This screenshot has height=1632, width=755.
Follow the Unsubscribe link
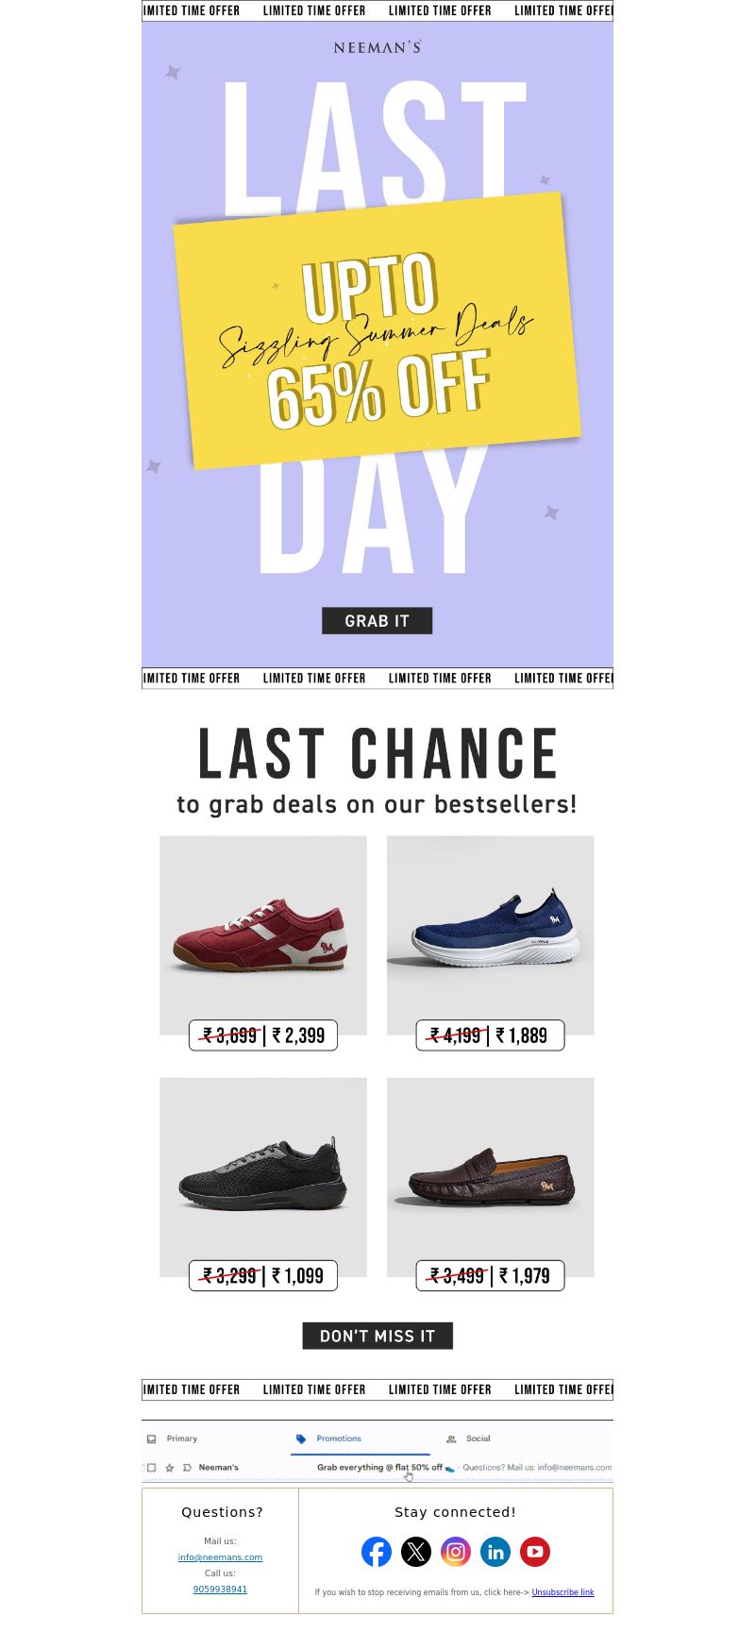[562, 1592]
